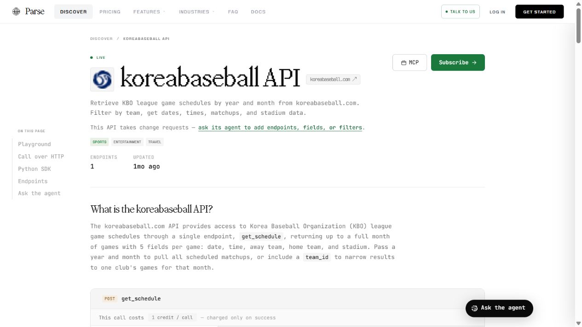Select the Entertainment tag

coord(127,142)
